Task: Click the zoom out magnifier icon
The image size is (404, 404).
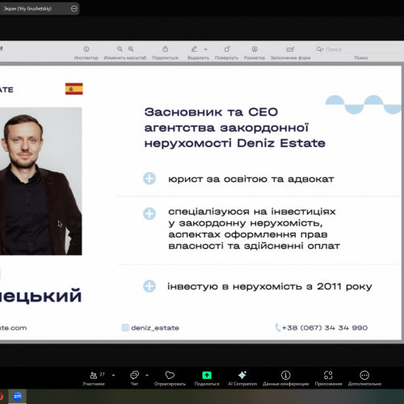Action: click(x=120, y=49)
